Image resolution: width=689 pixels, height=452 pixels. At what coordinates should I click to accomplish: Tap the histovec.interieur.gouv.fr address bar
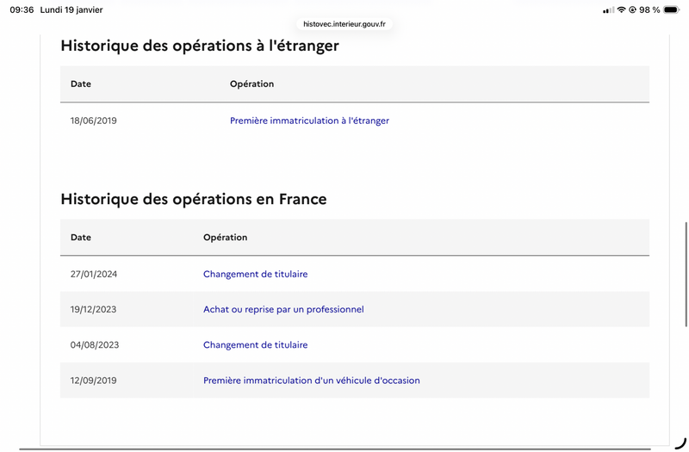tap(344, 24)
